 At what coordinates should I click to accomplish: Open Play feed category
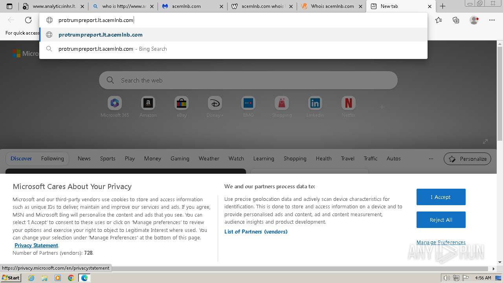coord(130,158)
